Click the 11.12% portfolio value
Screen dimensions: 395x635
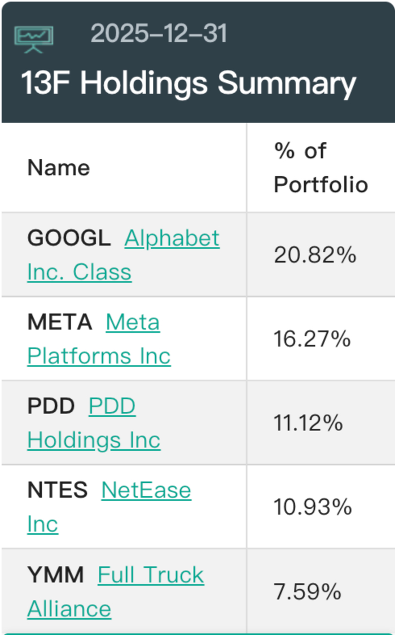click(x=308, y=423)
